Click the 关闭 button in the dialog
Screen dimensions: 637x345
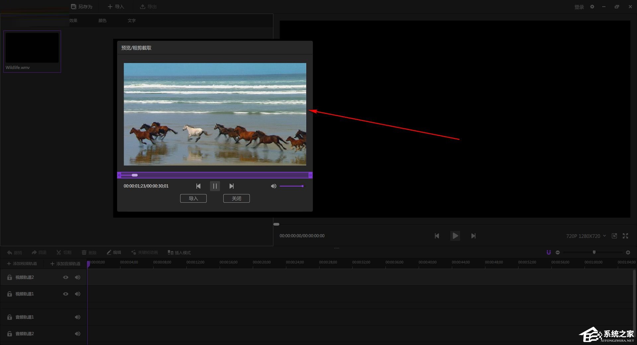[x=236, y=198]
